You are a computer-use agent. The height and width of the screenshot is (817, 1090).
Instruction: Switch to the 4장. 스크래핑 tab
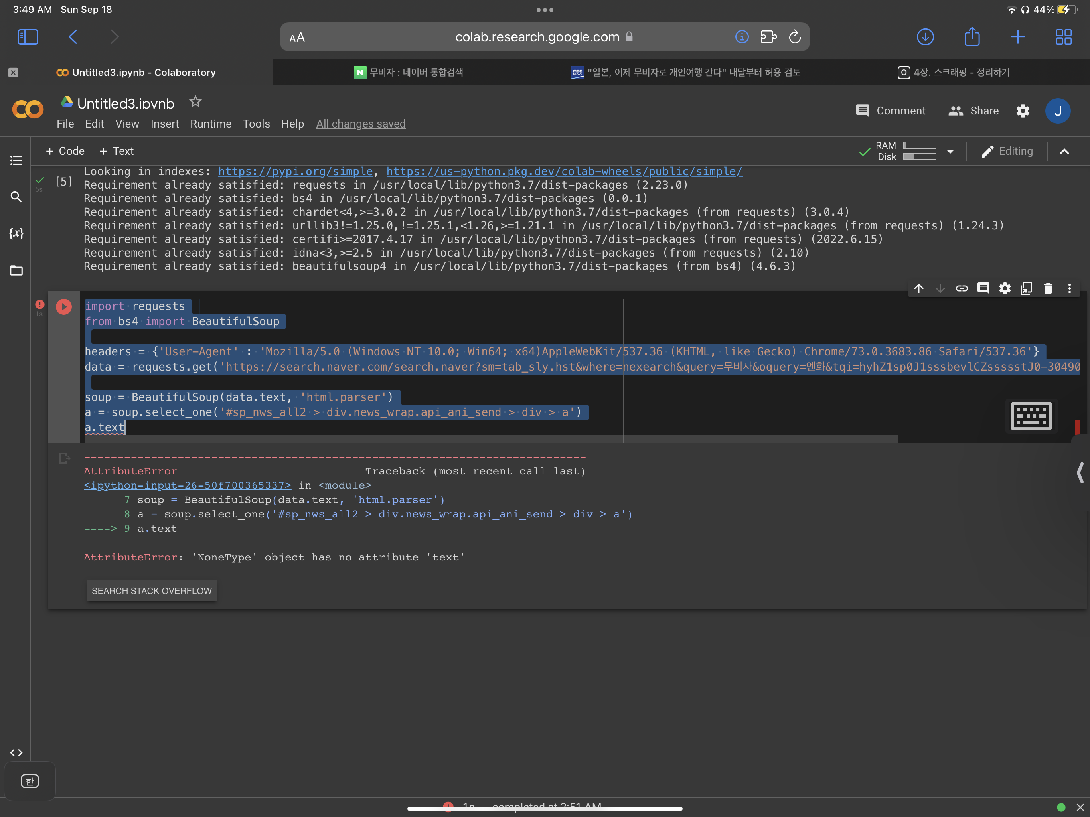[954, 73]
